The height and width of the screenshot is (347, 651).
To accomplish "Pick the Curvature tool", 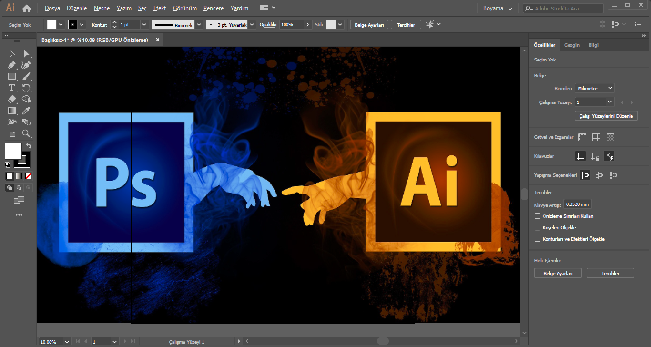I will [26, 65].
